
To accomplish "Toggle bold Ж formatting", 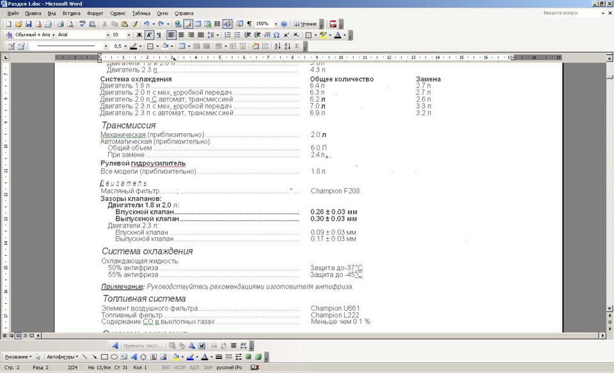I will pos(139,35).
